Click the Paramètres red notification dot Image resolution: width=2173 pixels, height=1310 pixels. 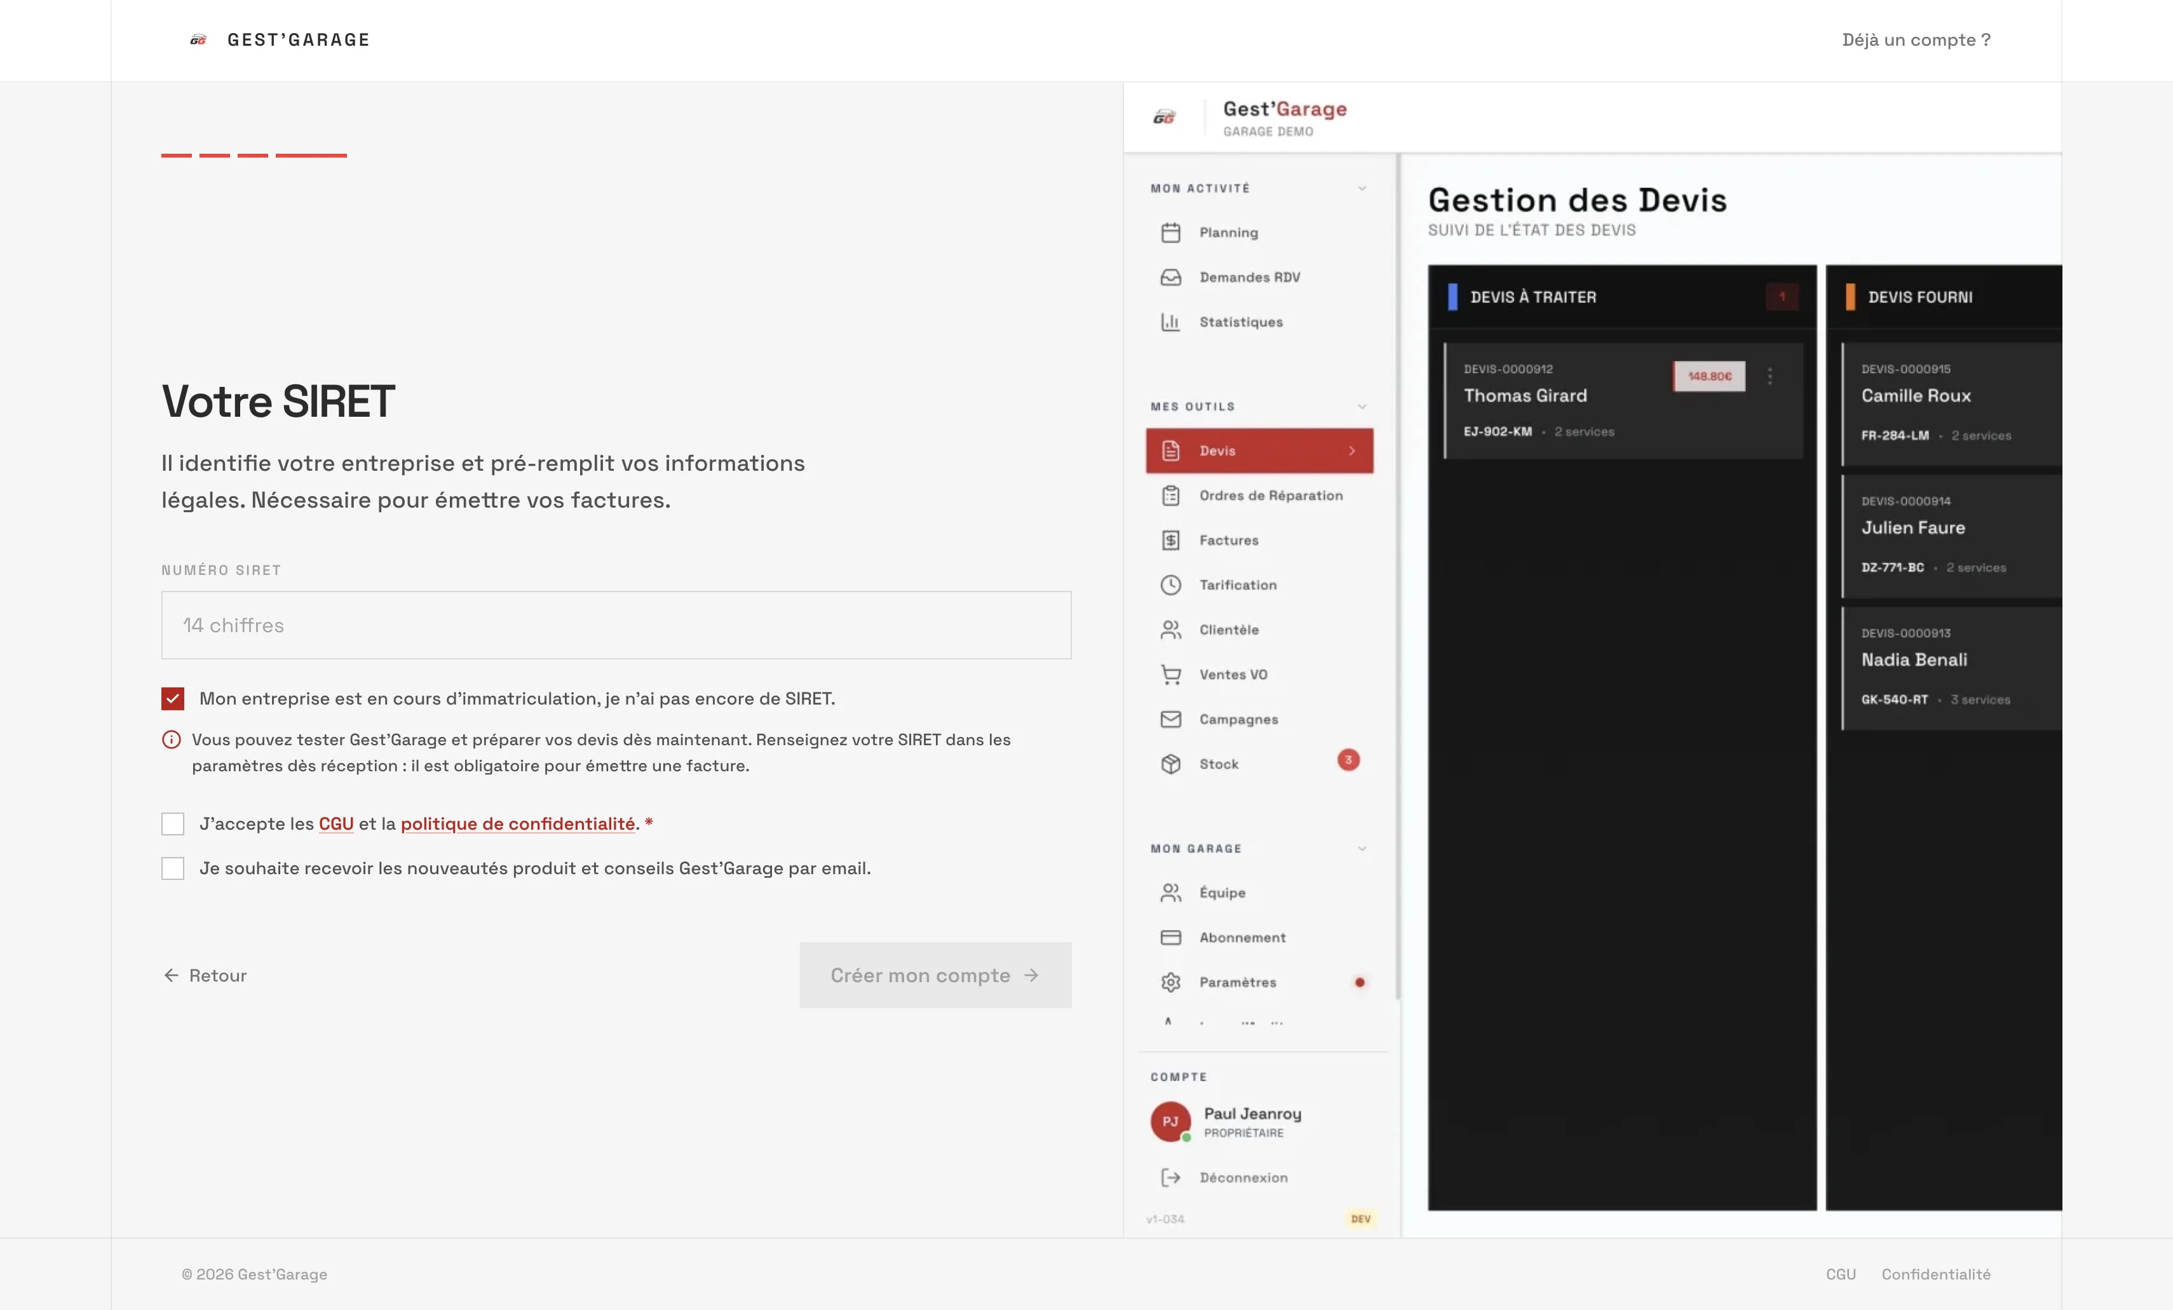pos(1359,983)
